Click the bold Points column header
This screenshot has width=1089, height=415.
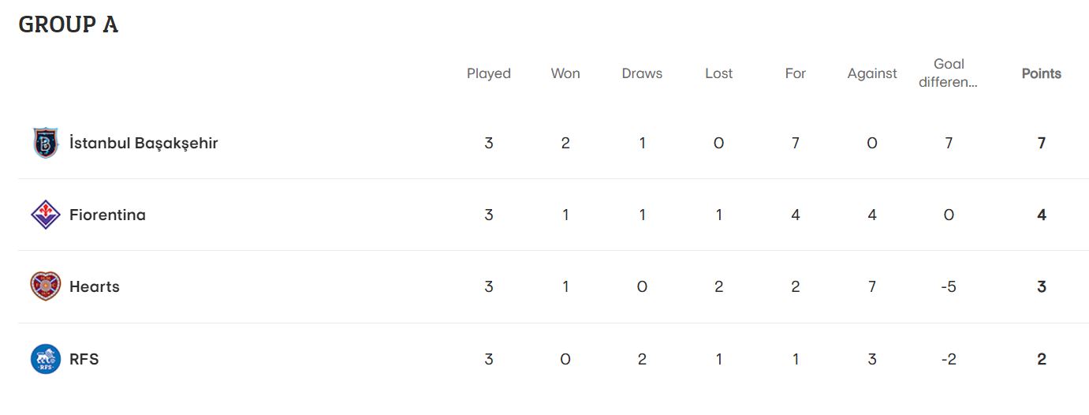pyautogui.click(x=1042, y=73)
